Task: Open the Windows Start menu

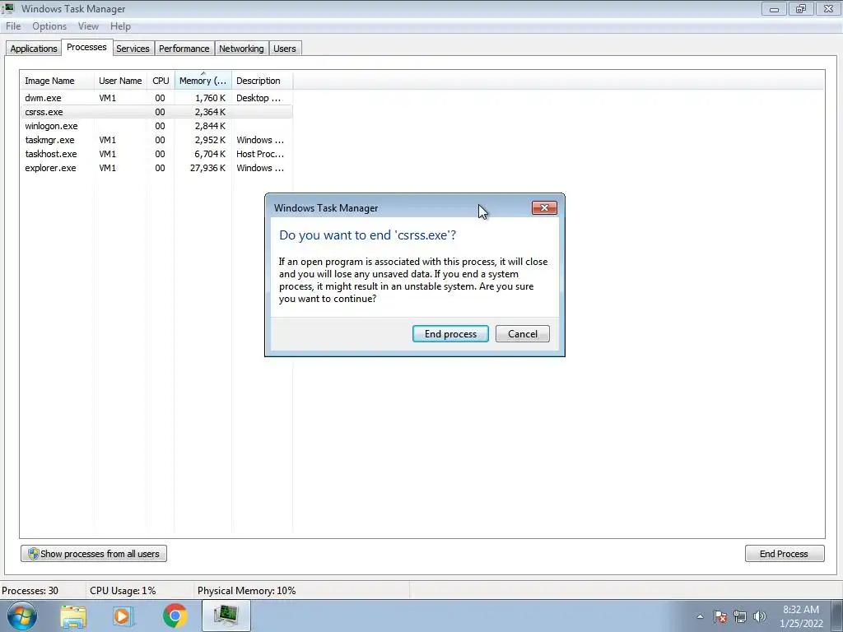Action: pyautogui.click(x=21, y=616)
